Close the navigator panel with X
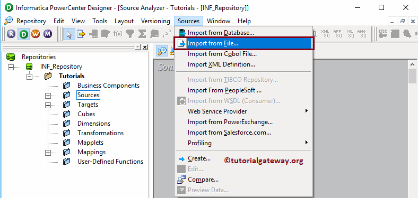This screenshot has width=418, height=198. tap(145, 47)
